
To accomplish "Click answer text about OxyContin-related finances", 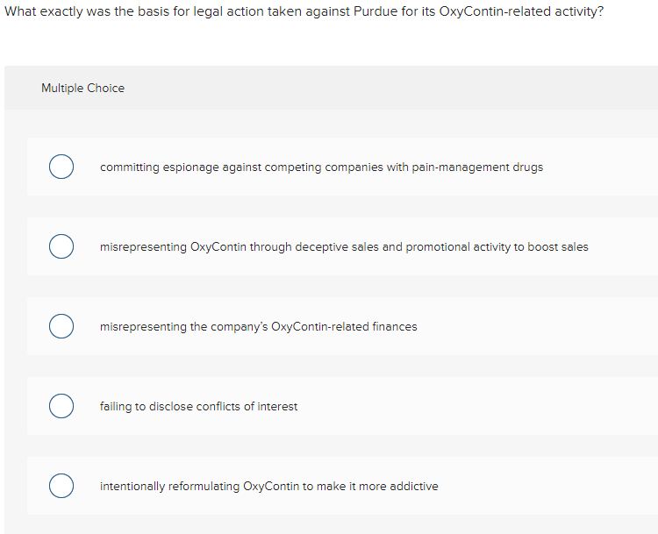I will pos(258,326).
